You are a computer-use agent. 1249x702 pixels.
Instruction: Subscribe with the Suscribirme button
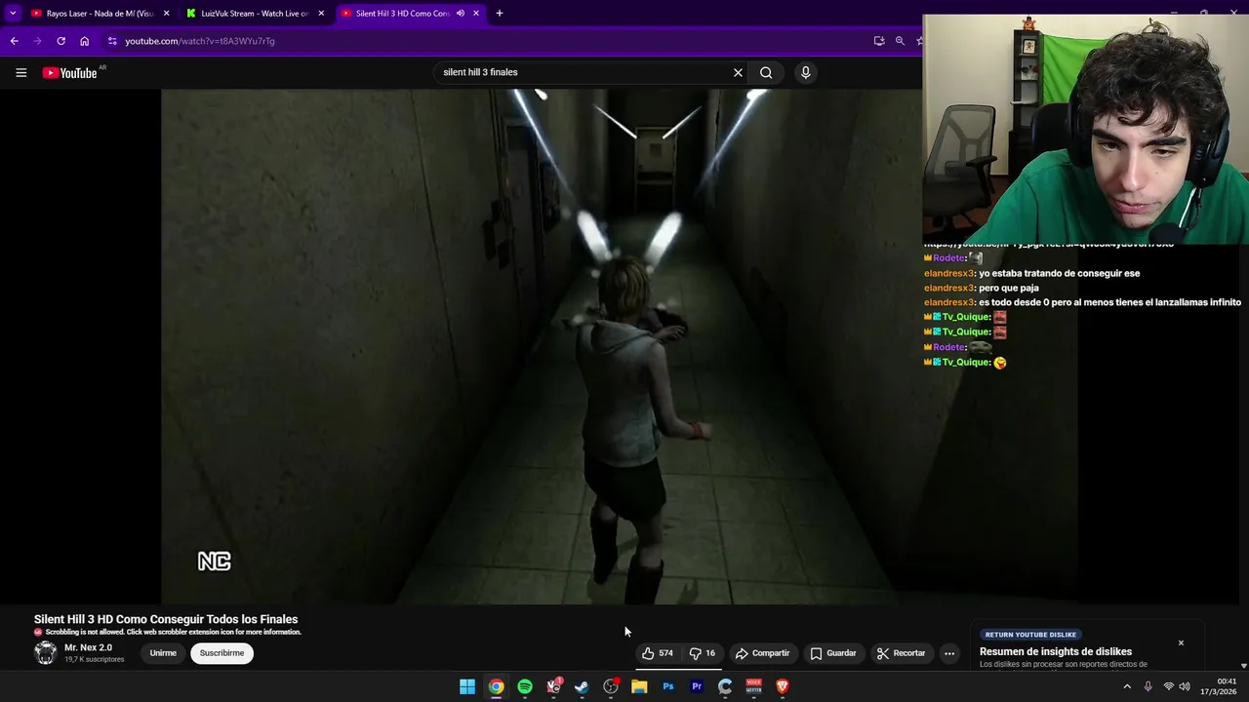[x=222, y=653]
